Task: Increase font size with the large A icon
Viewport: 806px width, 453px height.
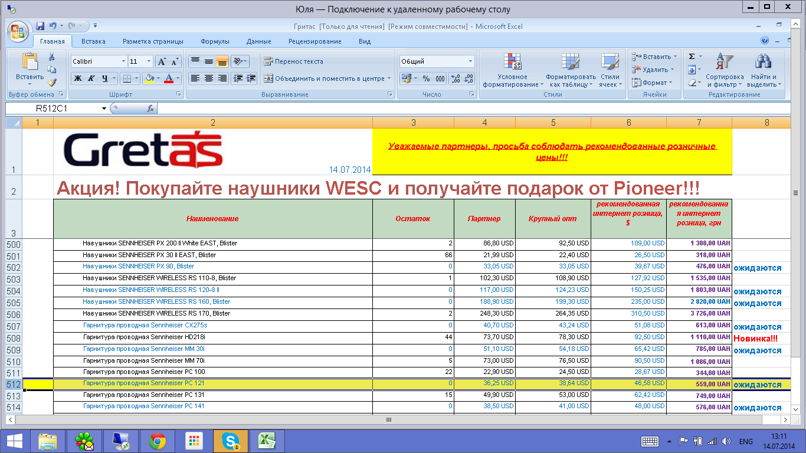Action: 162,61
